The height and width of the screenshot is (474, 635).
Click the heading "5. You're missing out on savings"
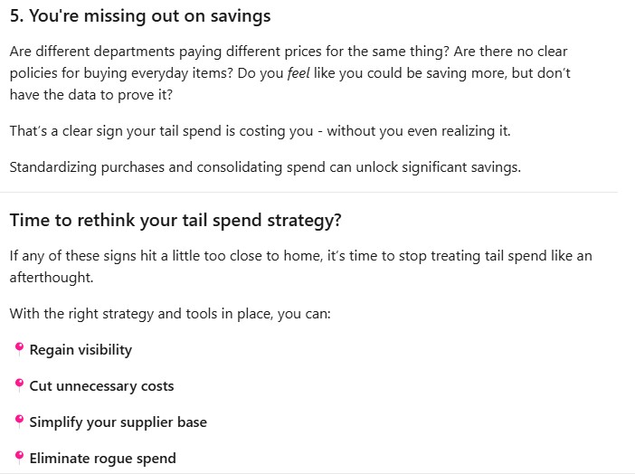[140, 16]
